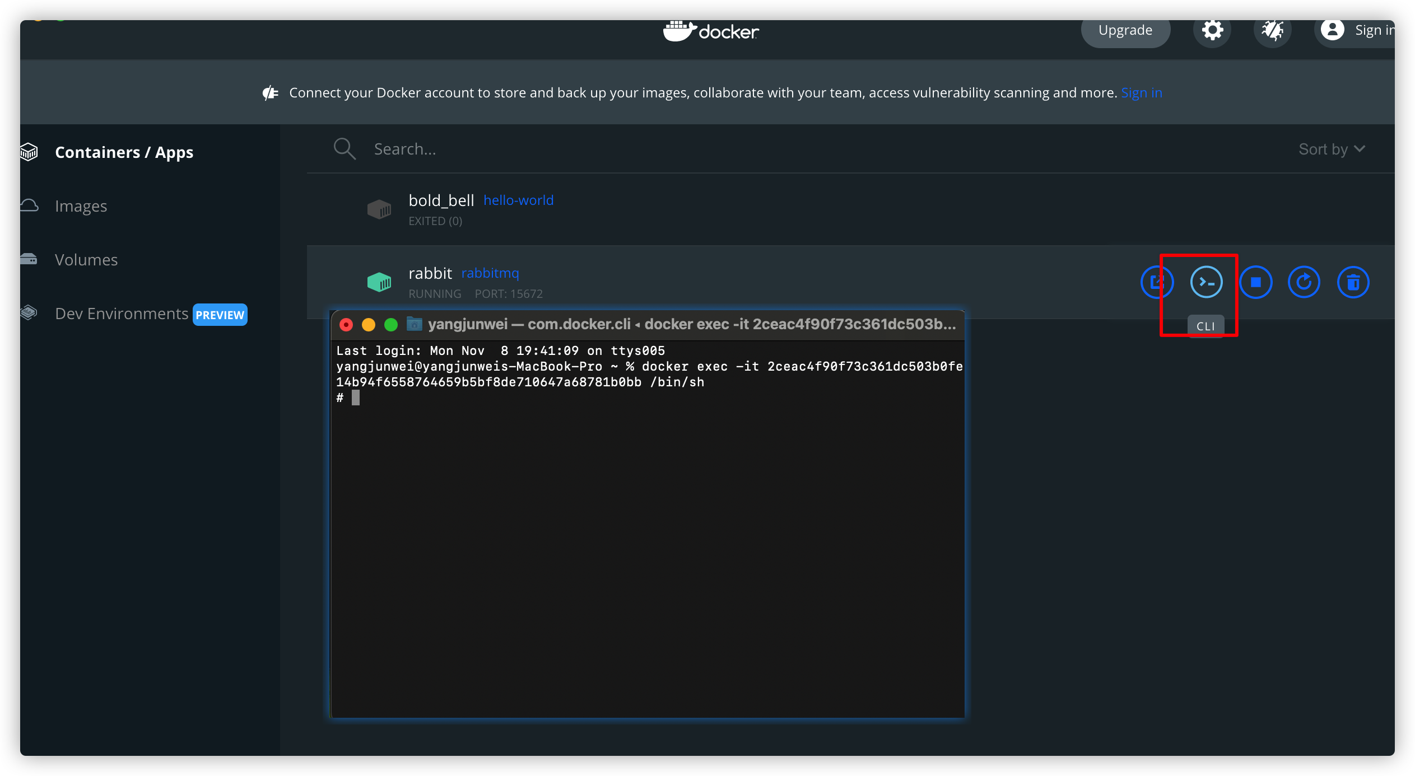
Task: Click the grey bold_bell container icon
Action: tap(379, 209)
